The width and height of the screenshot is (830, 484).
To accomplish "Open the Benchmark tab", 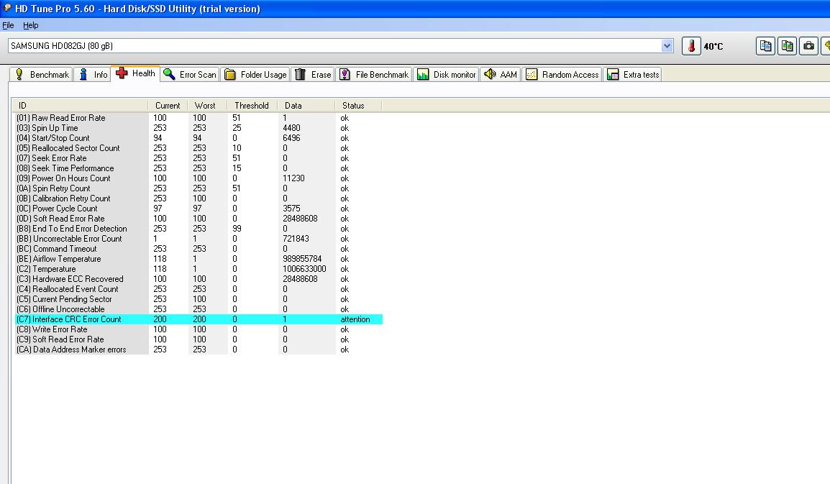I will tap(42, 75).
